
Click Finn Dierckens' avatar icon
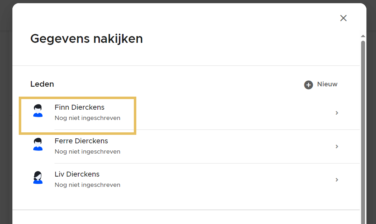(x=38, y=111)
